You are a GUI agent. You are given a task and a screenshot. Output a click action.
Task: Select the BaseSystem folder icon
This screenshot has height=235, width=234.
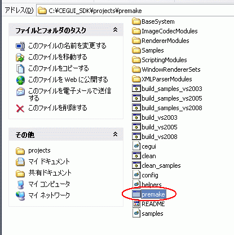pyautogui.click(x=136, y=21)
